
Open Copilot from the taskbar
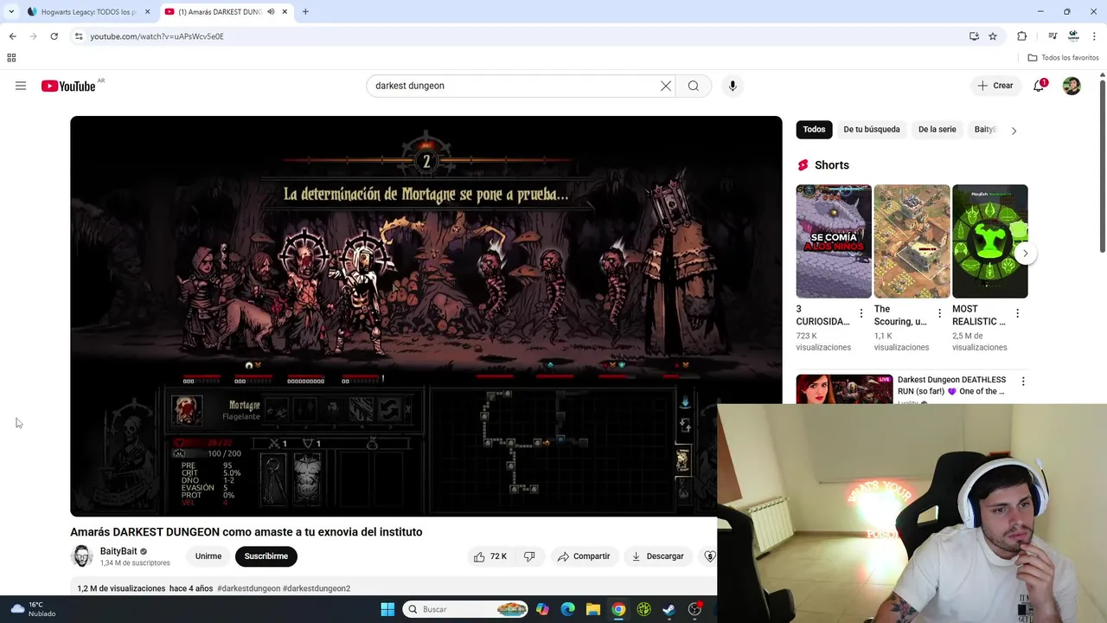tap(542, 609)
